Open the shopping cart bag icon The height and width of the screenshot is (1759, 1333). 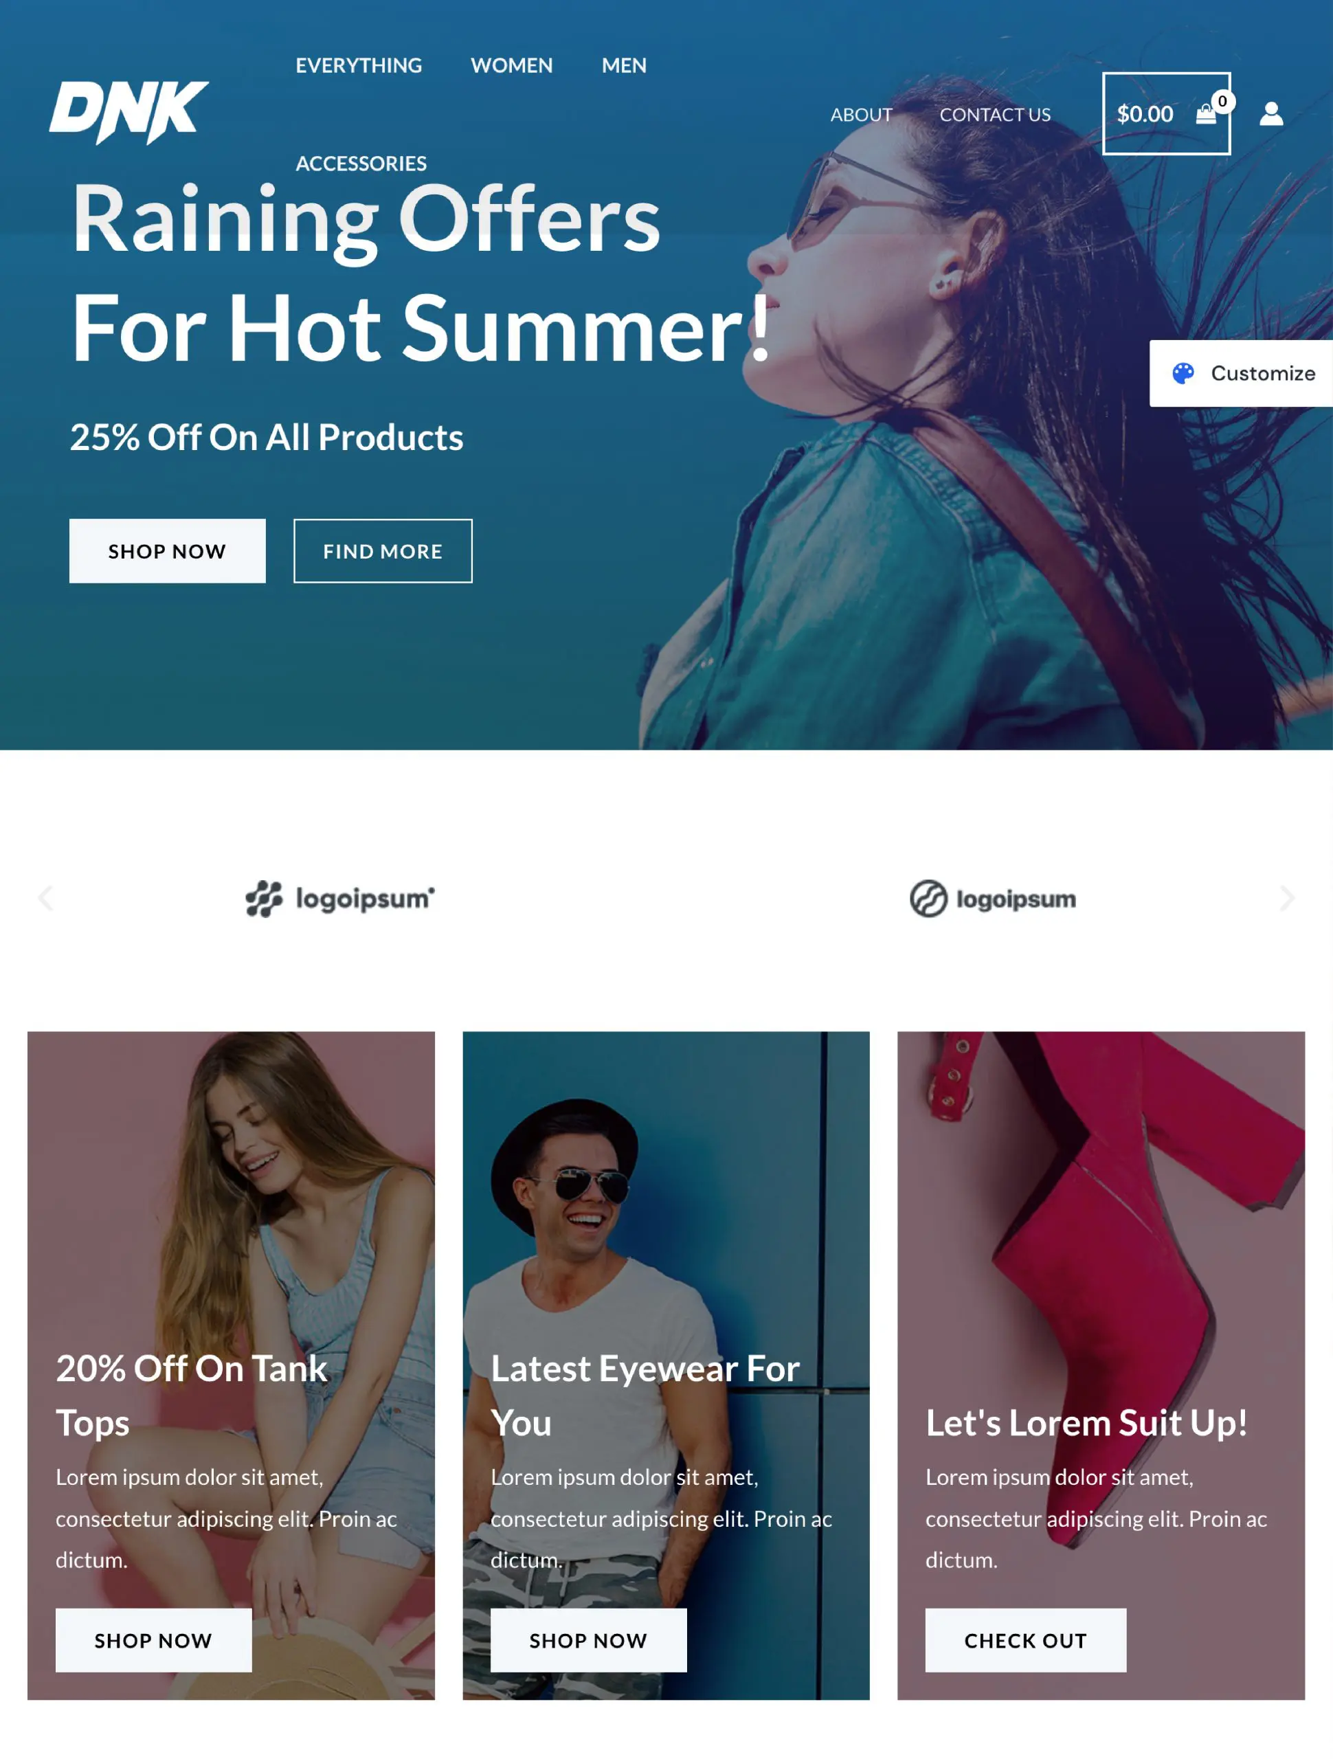[x=1206, y=115]
